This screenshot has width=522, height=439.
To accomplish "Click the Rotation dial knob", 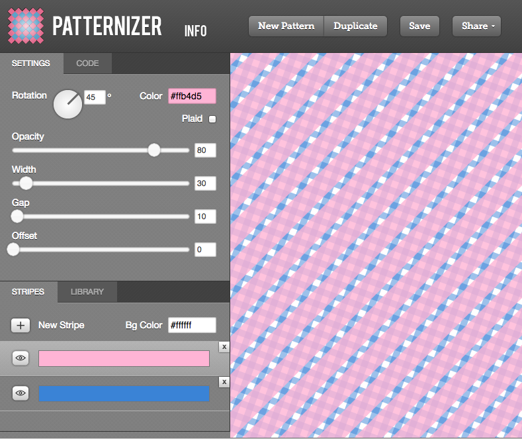I will tap(68, 104).
